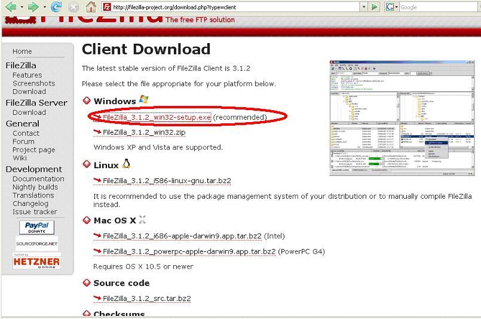Open the Documentation sidebar link
This screenshot has height=319, width=481.
coord(38,179)
